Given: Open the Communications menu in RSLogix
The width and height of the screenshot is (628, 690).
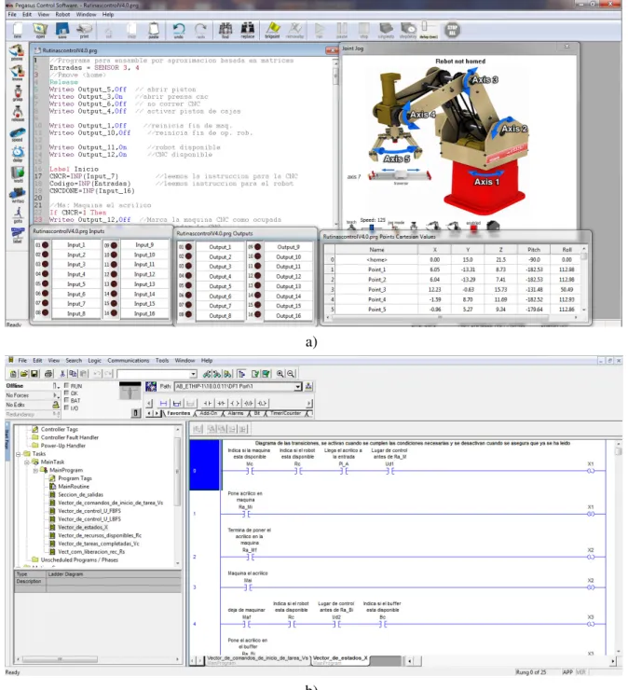Looking at the screenshot, I should pyautogui.click(x=128, y=361).
